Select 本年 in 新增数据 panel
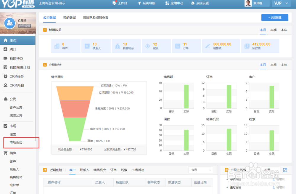 tap(284, 30)
